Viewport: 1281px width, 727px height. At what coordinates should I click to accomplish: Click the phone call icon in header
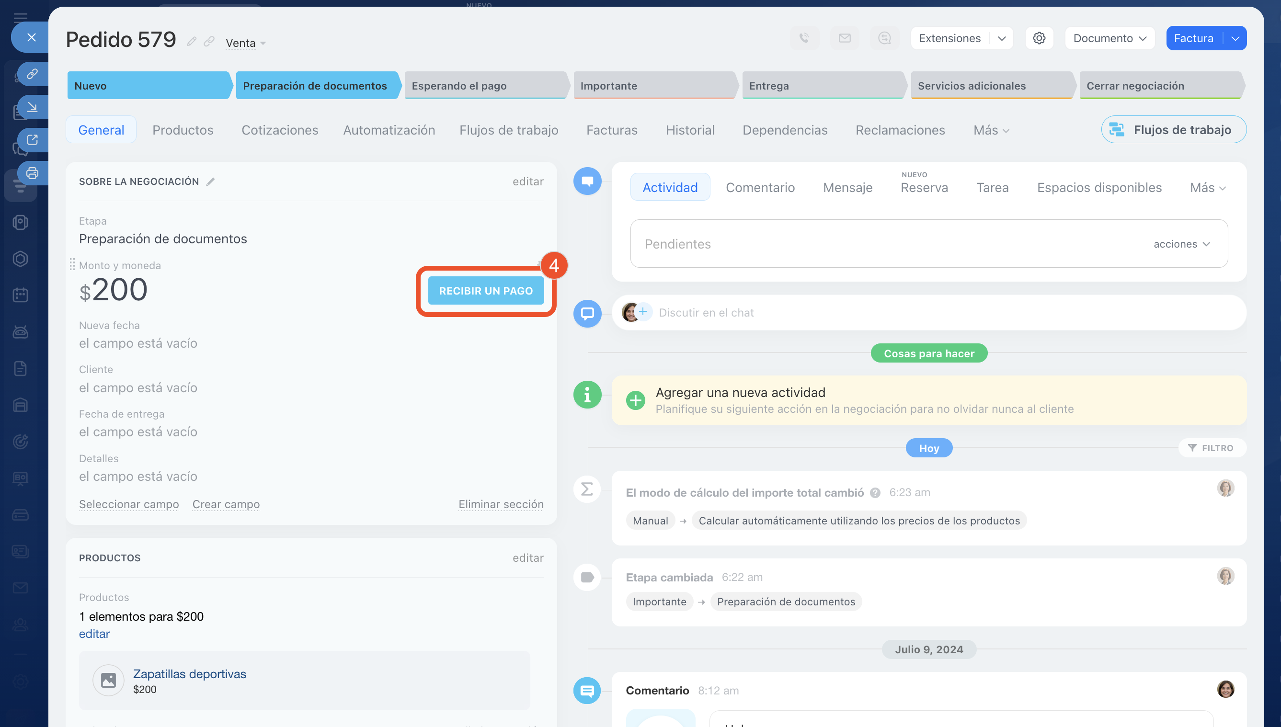click(x=804, y=38)
